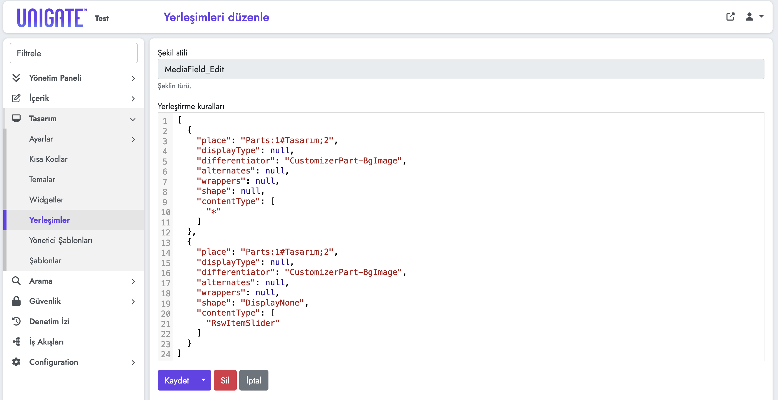Expand the Configuration menu chevron
778x400 pixels.
pyautogui.click(x=133, y=363)
